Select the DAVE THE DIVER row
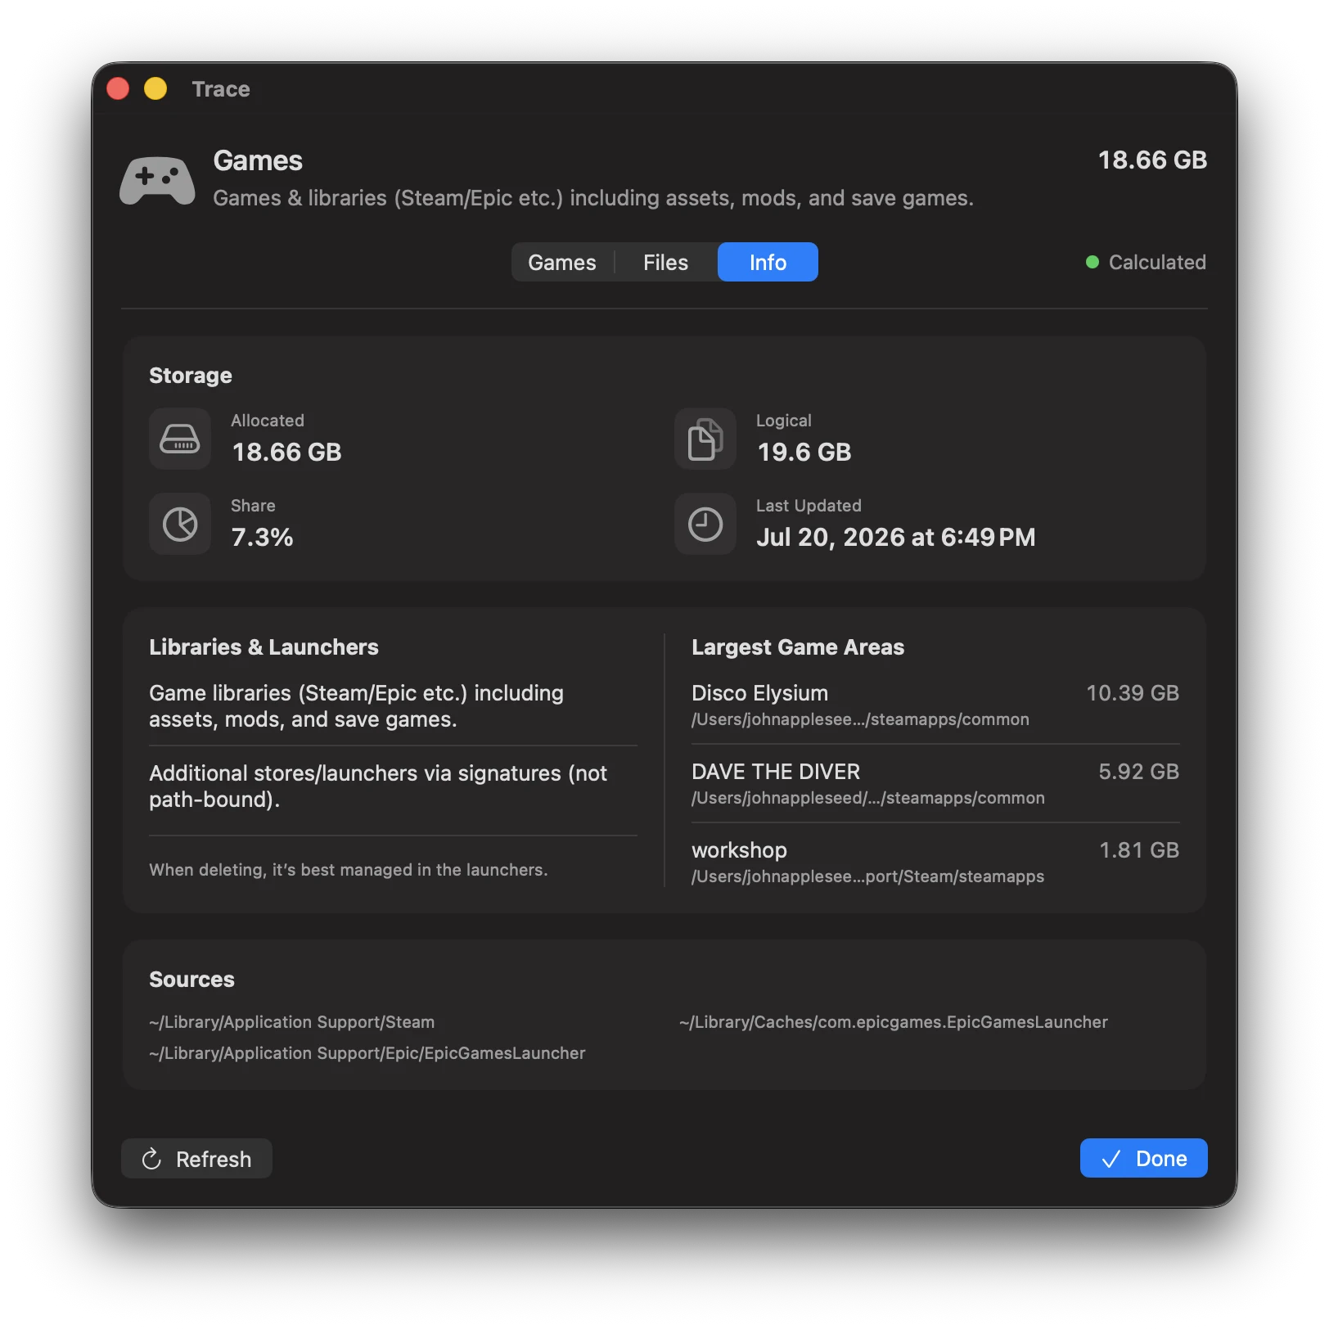Viewport: 1329px width, 1329px height. (x=935, y=784)
